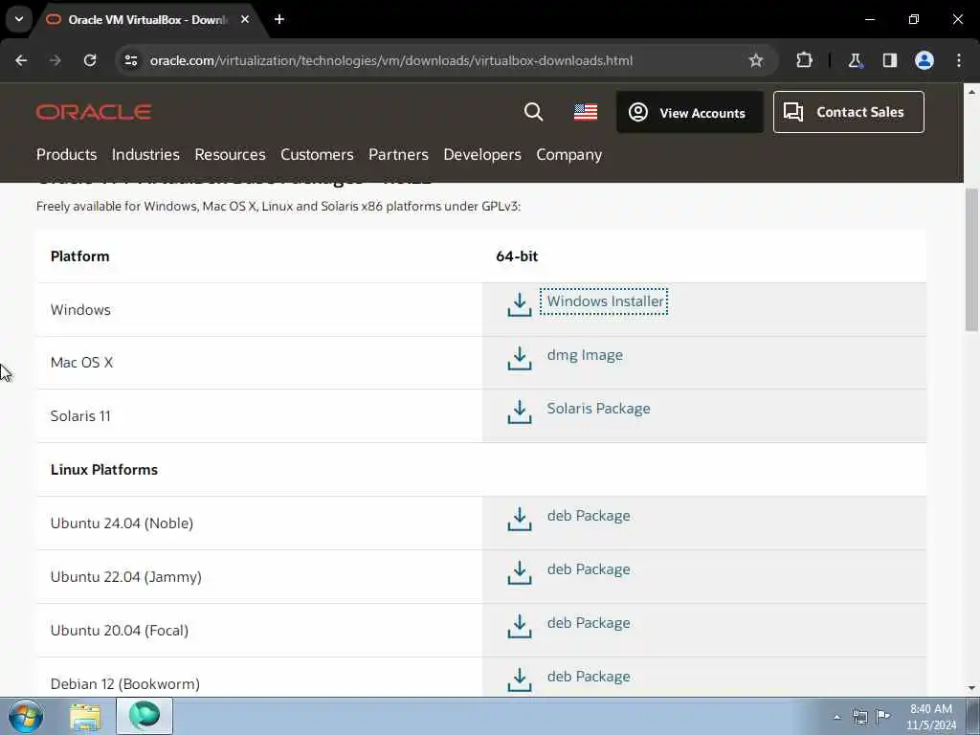This screenshot has height=735, width=980.
Task: Click the 'Platform' column header
Action: coord(80,256)
